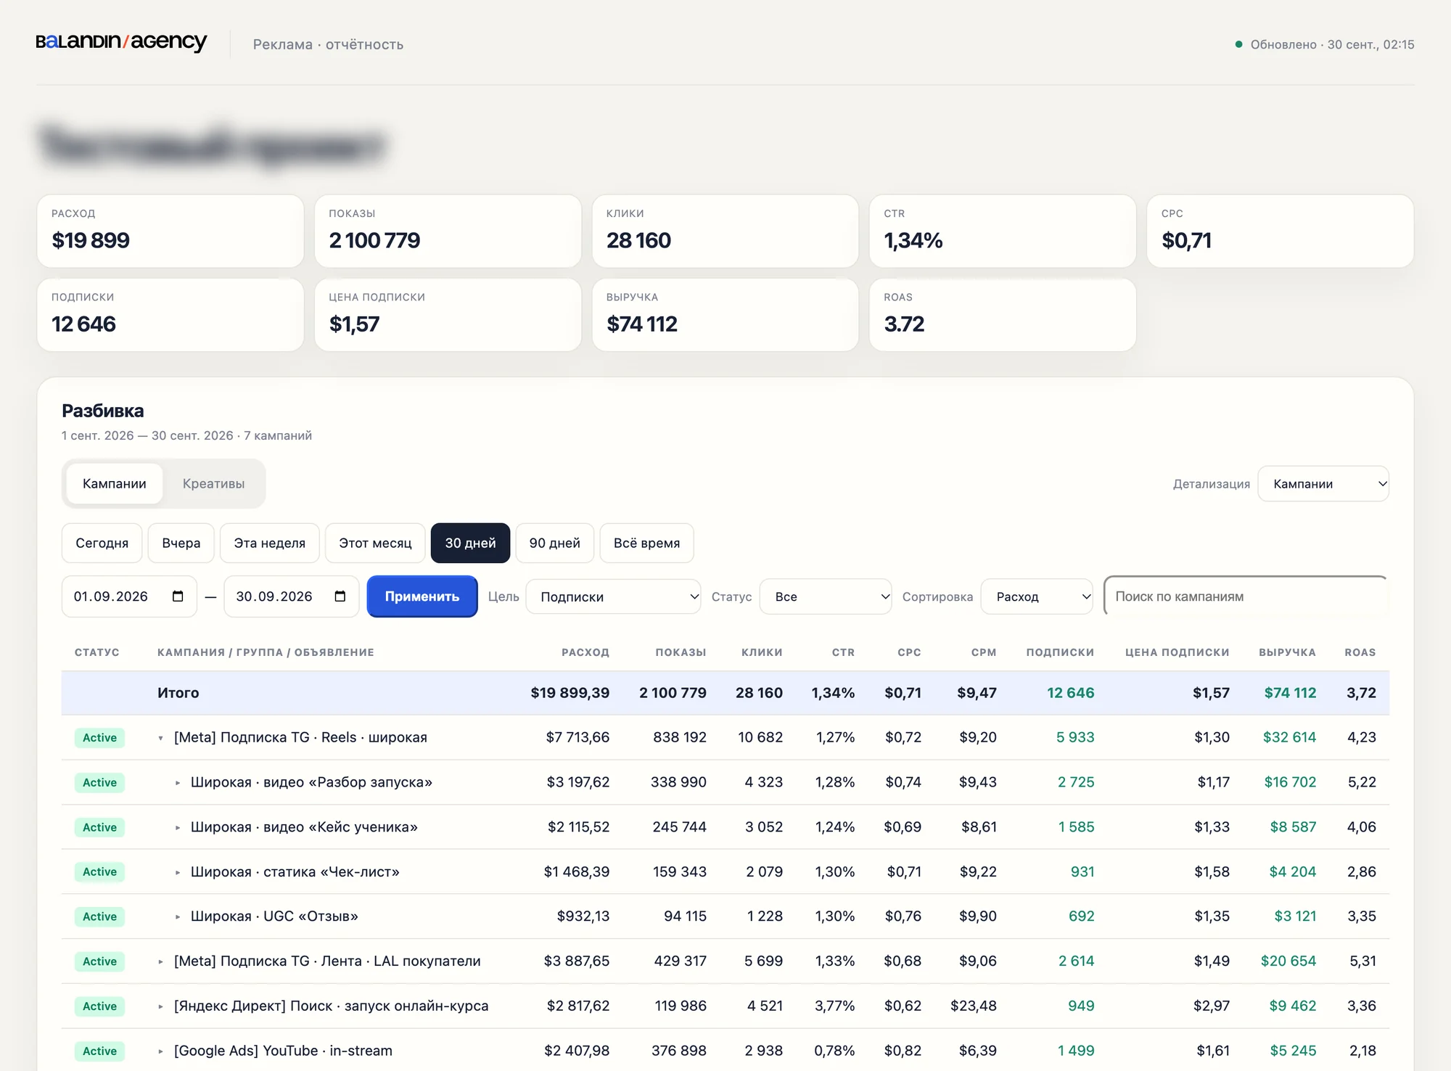Click the Balandin Agency logo
Viewport: 1451px width, 1071px height.
pyautogui.click(x=121, y=42)
